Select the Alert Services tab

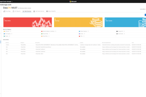(x=27, y=11)
